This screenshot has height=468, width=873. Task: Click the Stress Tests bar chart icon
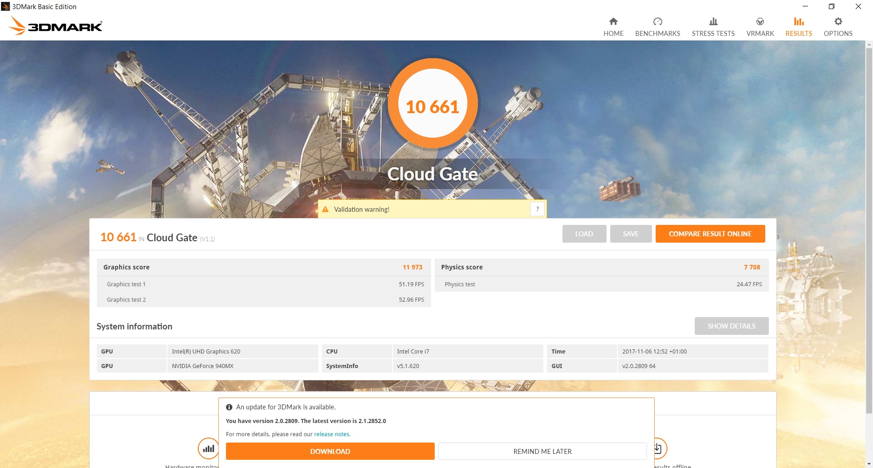tap(713, 21)
